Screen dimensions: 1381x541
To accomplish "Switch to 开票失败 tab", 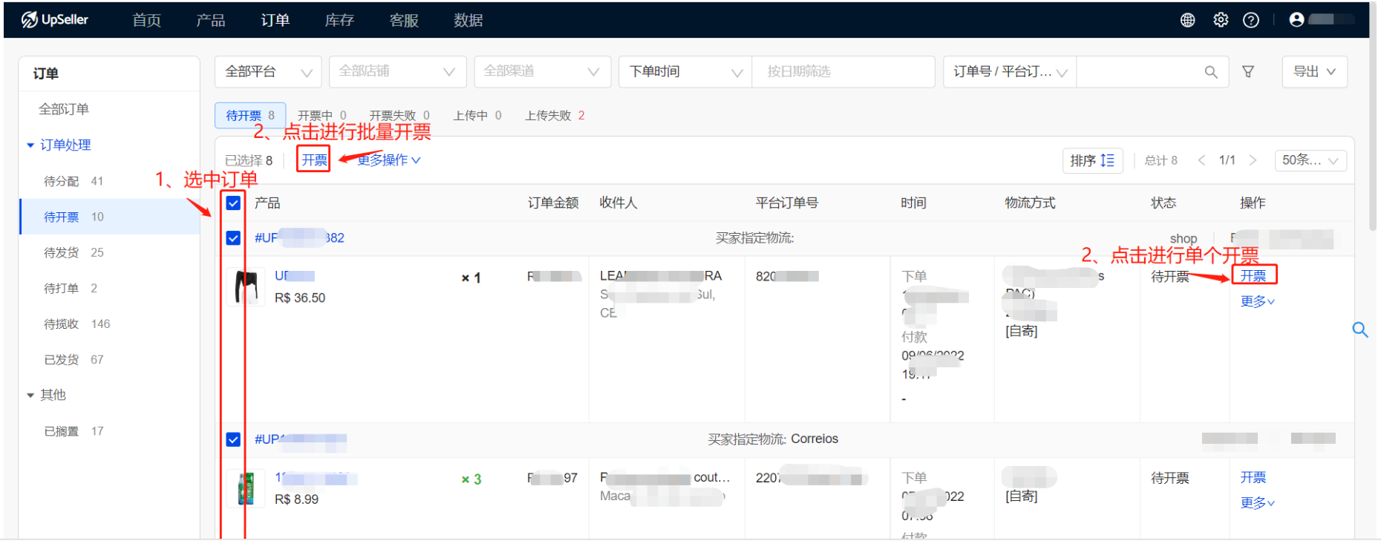I will coord(399,116).
